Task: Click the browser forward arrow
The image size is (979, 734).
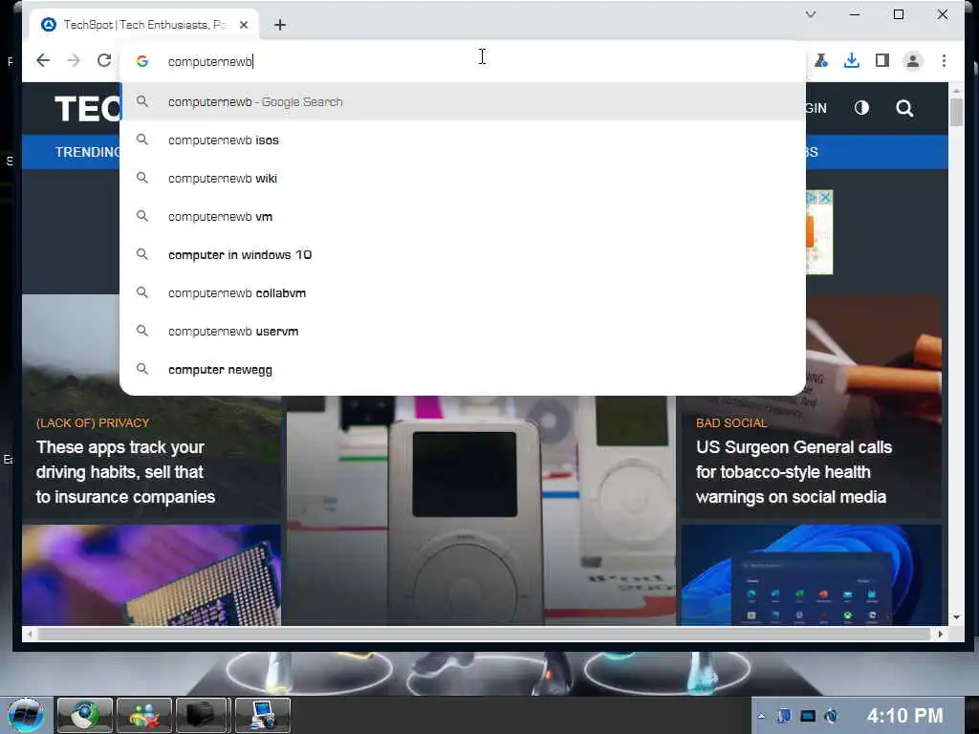Action: pyautogui.click(x=74, y=60)
